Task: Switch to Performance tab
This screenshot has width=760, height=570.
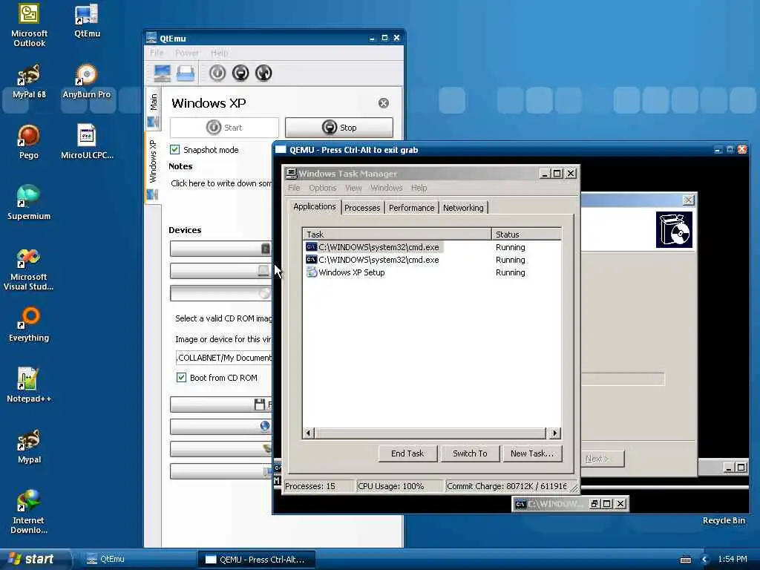Action: pyautogui.click(x=411, y=208)
